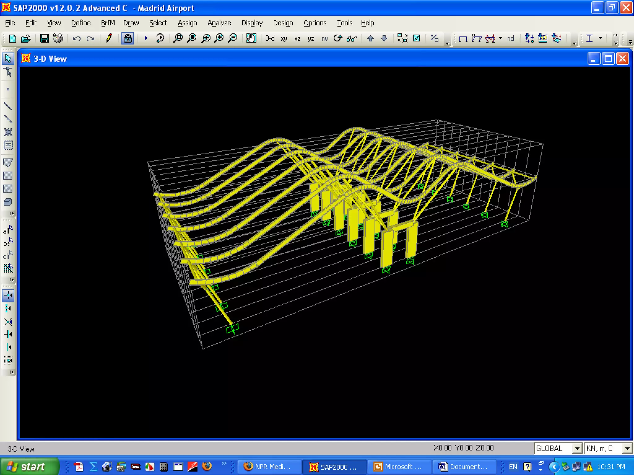Click the Perspective Toggle glasses icon
634x475 pixels.
(x=352, y=39)
